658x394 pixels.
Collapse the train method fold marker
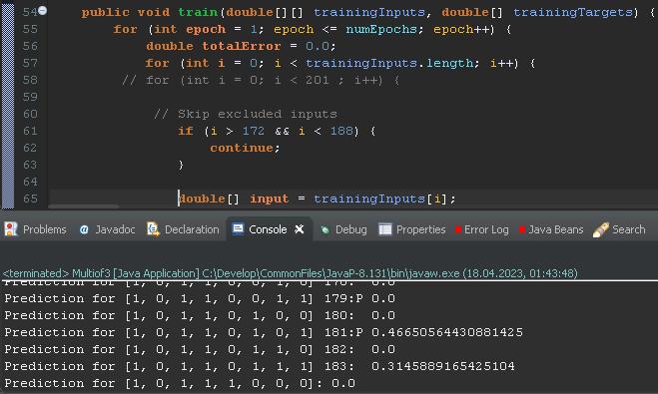[43, 11]
